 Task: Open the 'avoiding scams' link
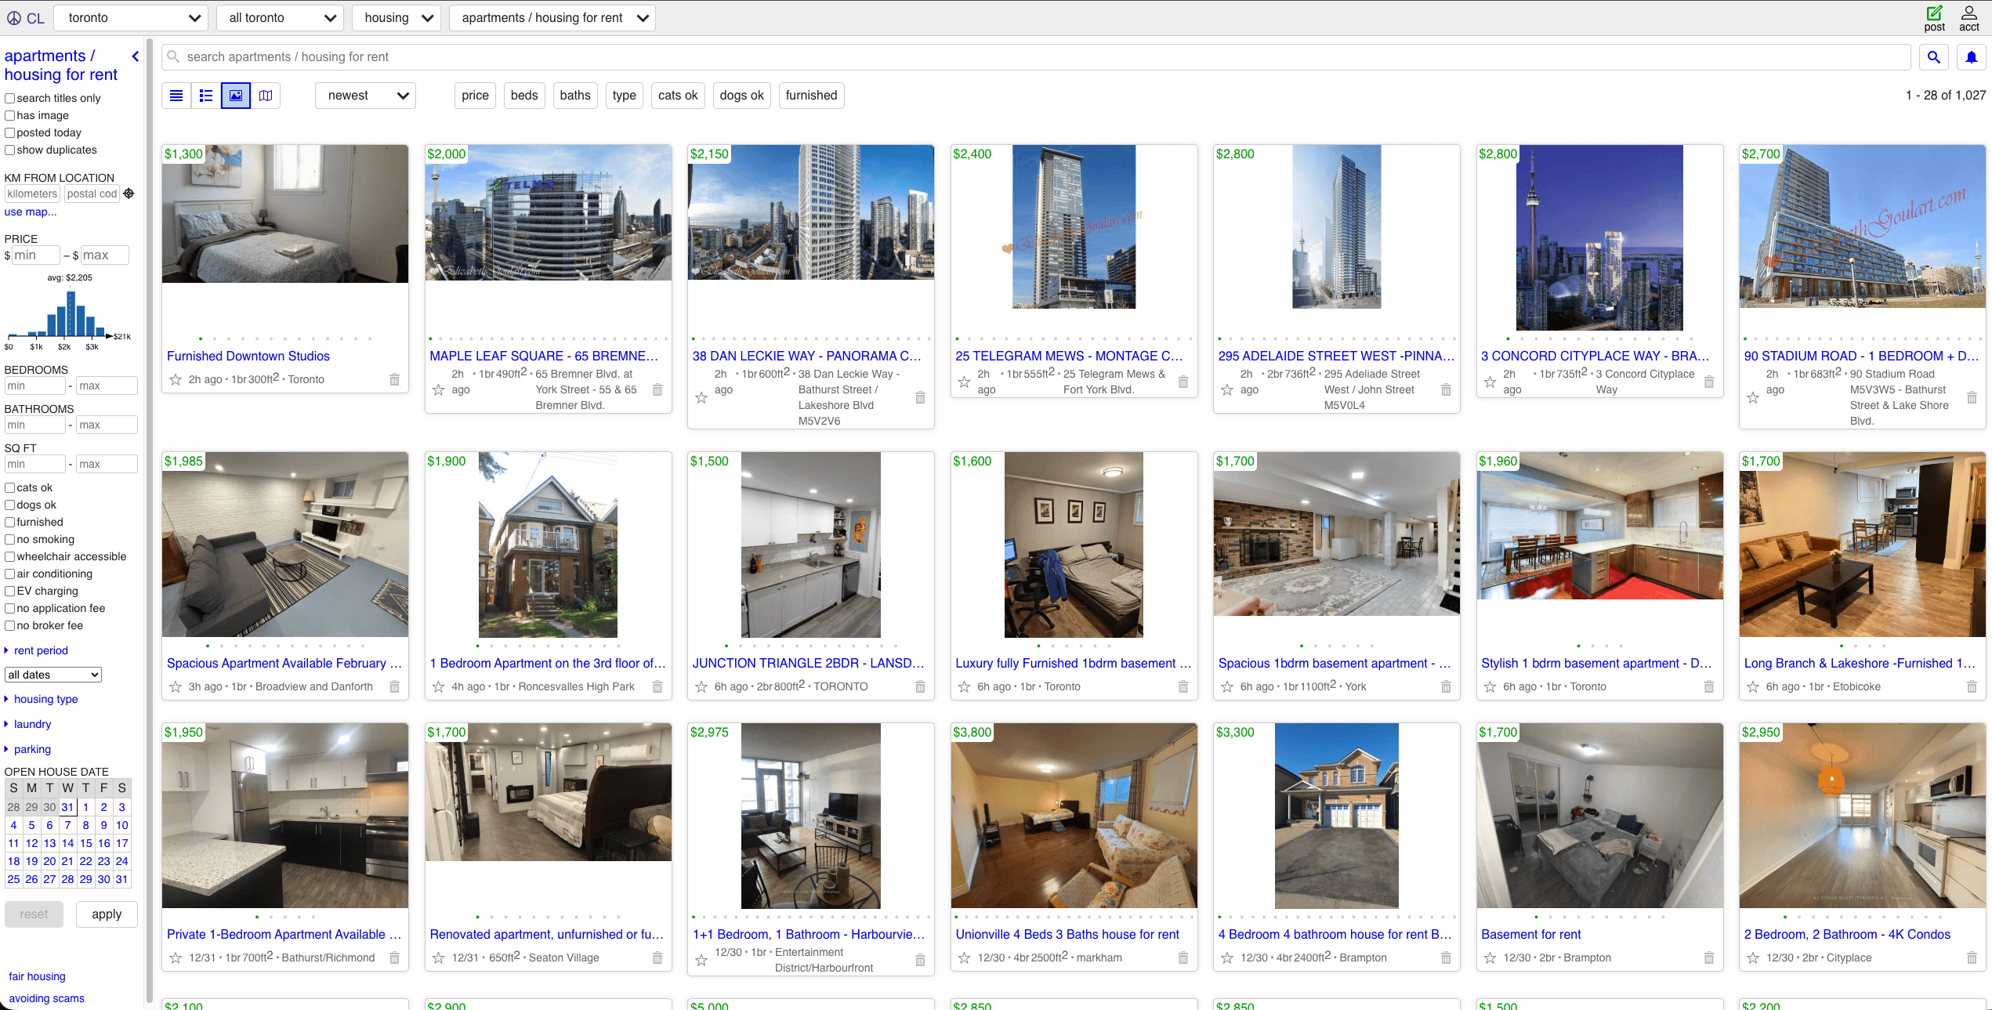point(46,999)
